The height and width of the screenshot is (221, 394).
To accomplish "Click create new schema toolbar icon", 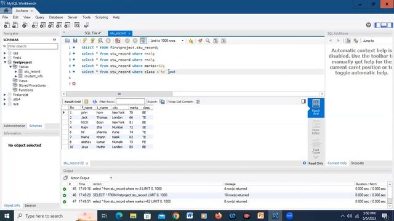I will [x=34, y=25].
